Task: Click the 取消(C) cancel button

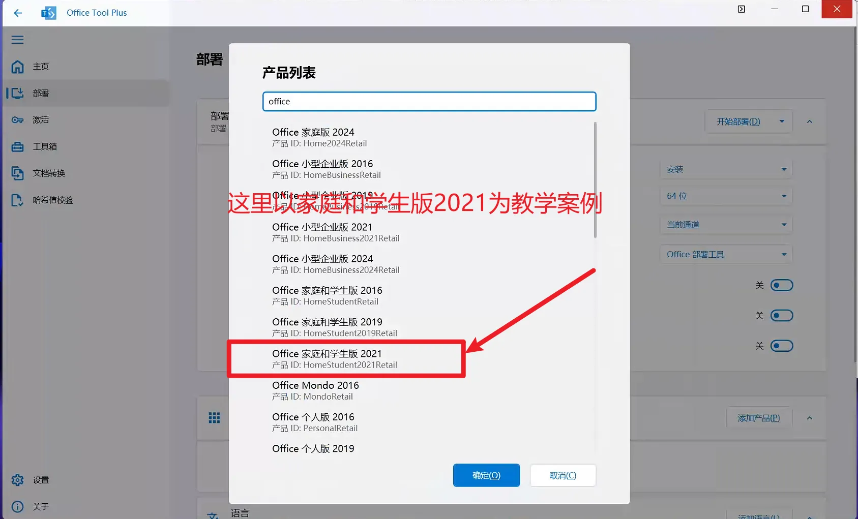Action: pos(563,475)
